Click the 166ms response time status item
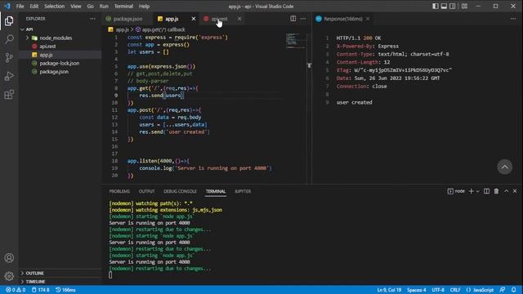Image resolution: width=523 pixels, height=294 pixels. pyautogui.click(x=65, y=290)
